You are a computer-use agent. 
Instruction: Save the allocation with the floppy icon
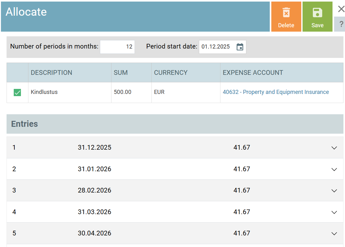coord(317,17)
